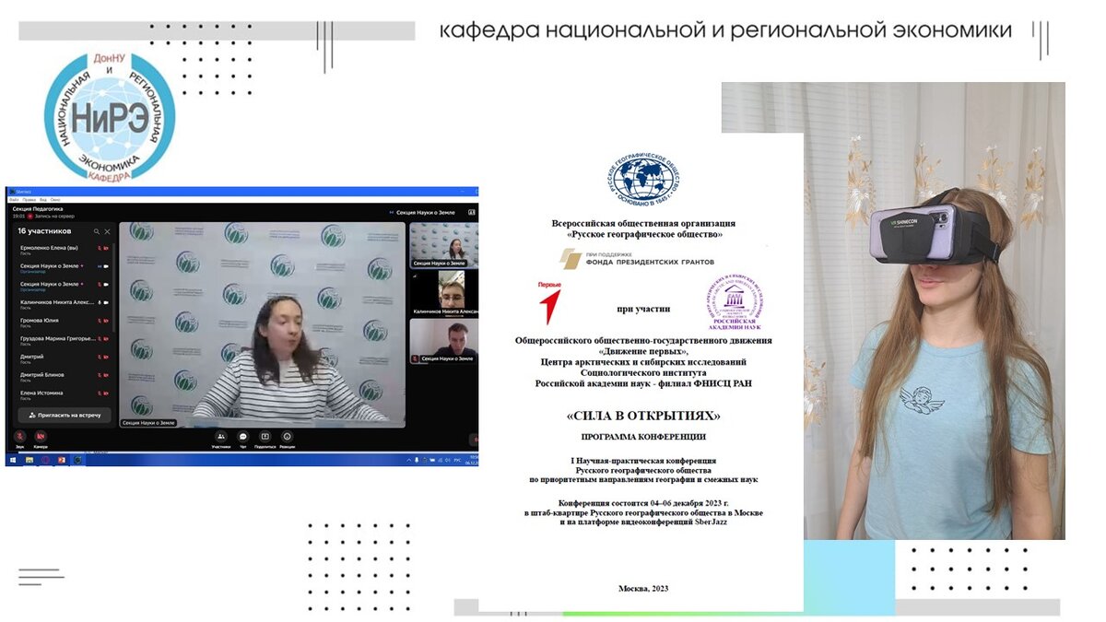The width and height of the screenshot is (1106, 622).
Task: Select participant Ермоленко Елена (вы)
Action: point(65,251)
